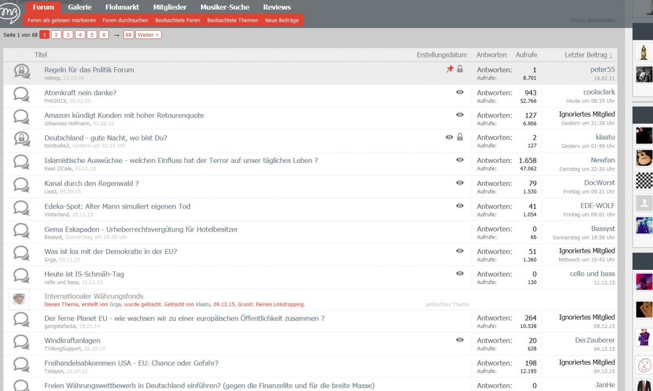Click the pin icon on Regeln für das Politik Forum
Screen dimensions: 653x391
[449, 69]
